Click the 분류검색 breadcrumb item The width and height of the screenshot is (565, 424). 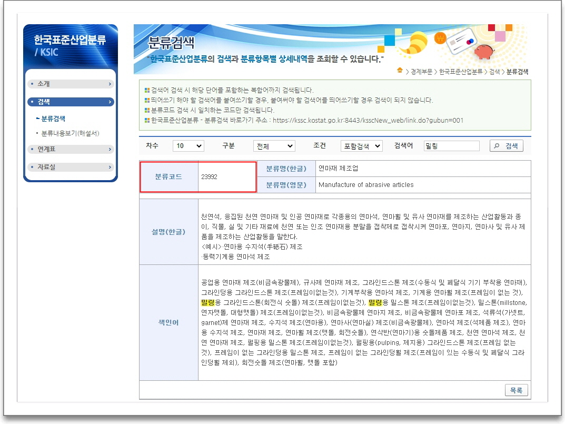click(x=517, y=72)
